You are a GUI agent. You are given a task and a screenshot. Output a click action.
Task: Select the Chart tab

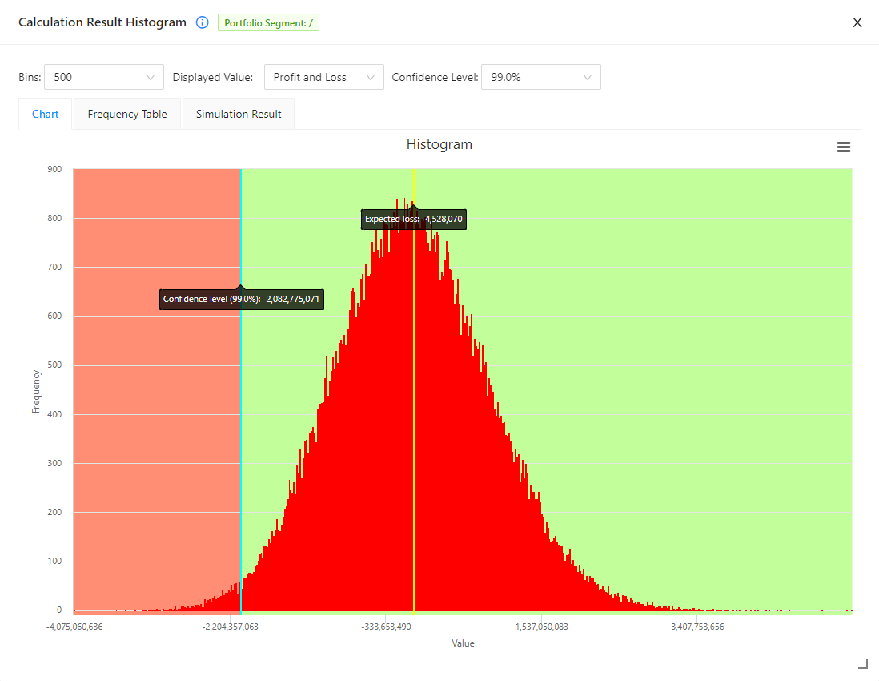(x=46, y=114)
